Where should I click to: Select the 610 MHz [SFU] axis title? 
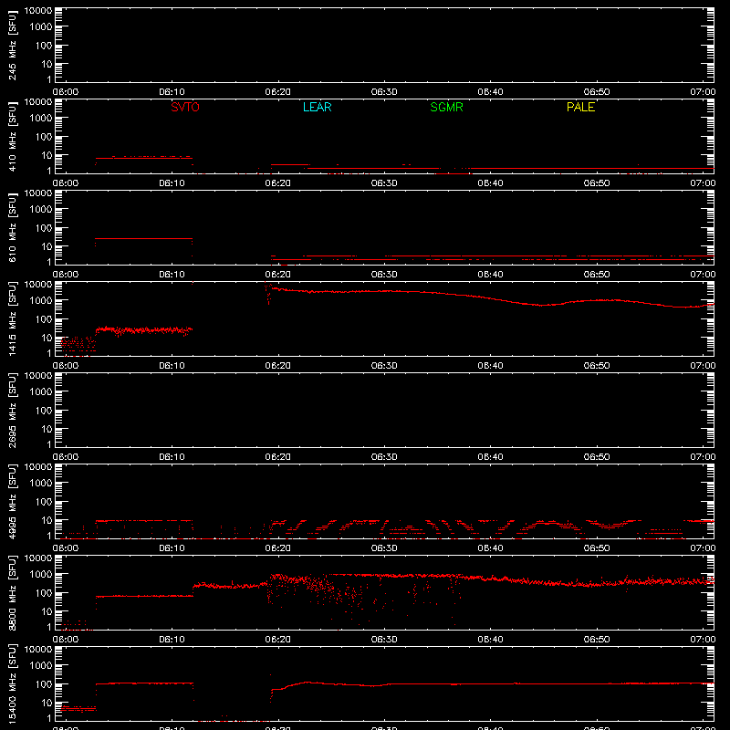point(12,228)
